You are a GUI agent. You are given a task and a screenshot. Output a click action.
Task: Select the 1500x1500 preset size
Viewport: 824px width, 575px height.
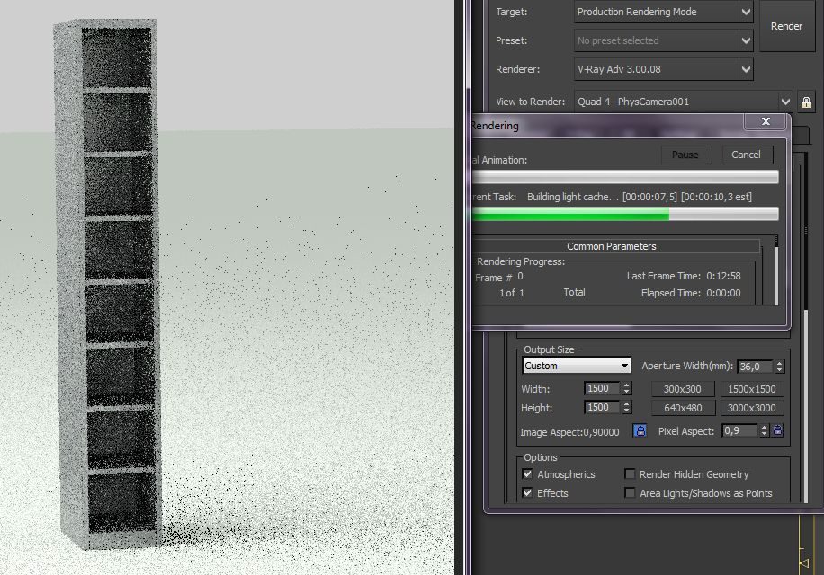point(751,389)
